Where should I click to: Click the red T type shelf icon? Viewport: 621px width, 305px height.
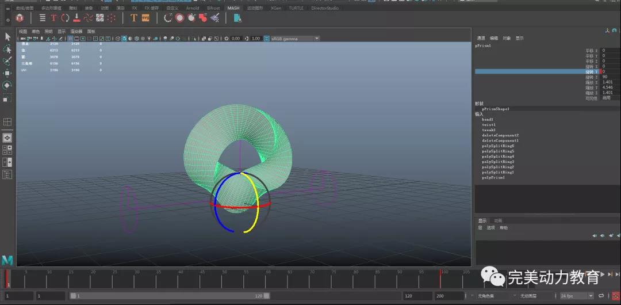(x=53, y=18)
